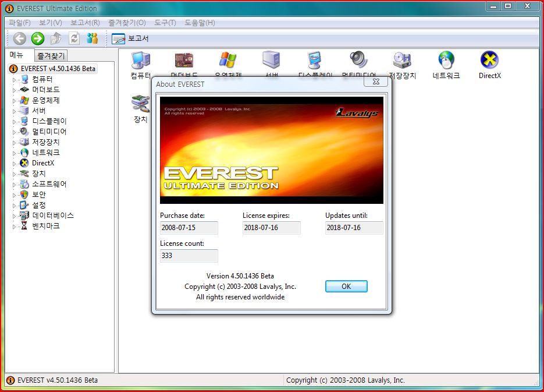Click the Refresh toolbar icon
Screen dimensions: 544x392
pos(74,38)
